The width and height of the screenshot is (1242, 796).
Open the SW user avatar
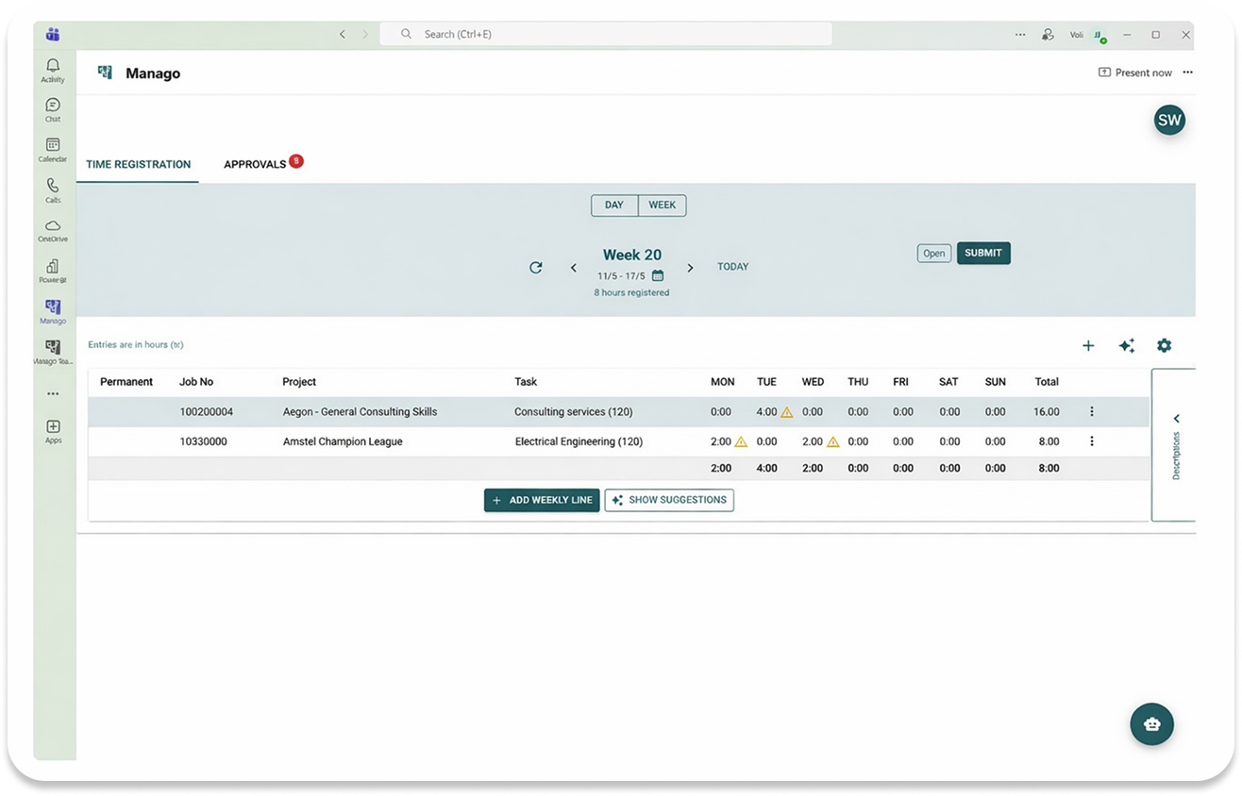(x=1169, y=120)
